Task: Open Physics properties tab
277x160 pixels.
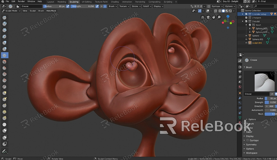Action: pyautogui.click(x=240, y=108)
